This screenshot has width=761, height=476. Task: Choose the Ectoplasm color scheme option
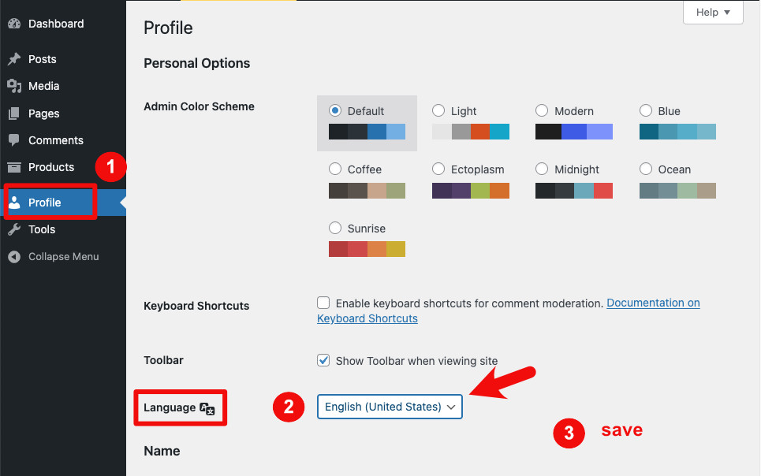pyautogui.click(x=438, y=169)
